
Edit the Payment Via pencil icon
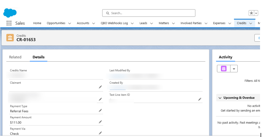point(100,133)
